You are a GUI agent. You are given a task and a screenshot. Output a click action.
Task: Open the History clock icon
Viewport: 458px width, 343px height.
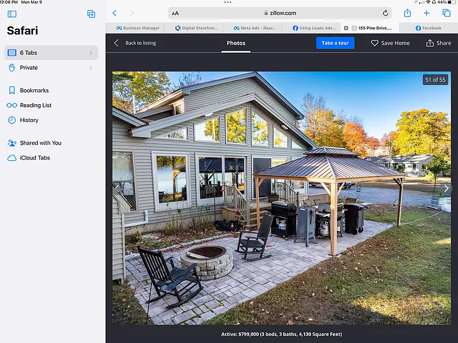tap(12, 120)
